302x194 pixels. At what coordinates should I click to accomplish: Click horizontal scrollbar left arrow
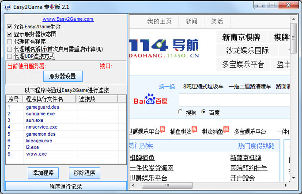click(133, 185)
